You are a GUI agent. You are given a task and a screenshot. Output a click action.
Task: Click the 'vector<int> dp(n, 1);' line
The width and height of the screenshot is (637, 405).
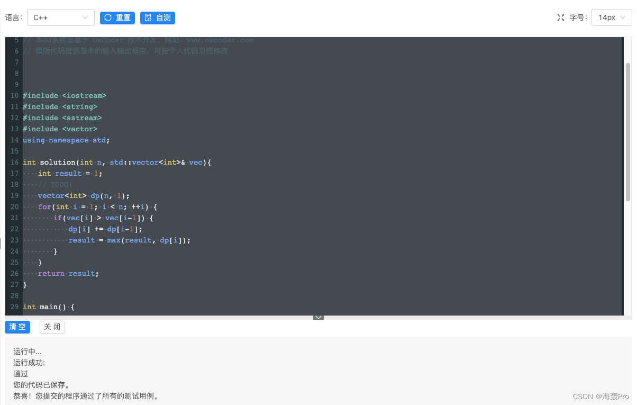(84, 196)
